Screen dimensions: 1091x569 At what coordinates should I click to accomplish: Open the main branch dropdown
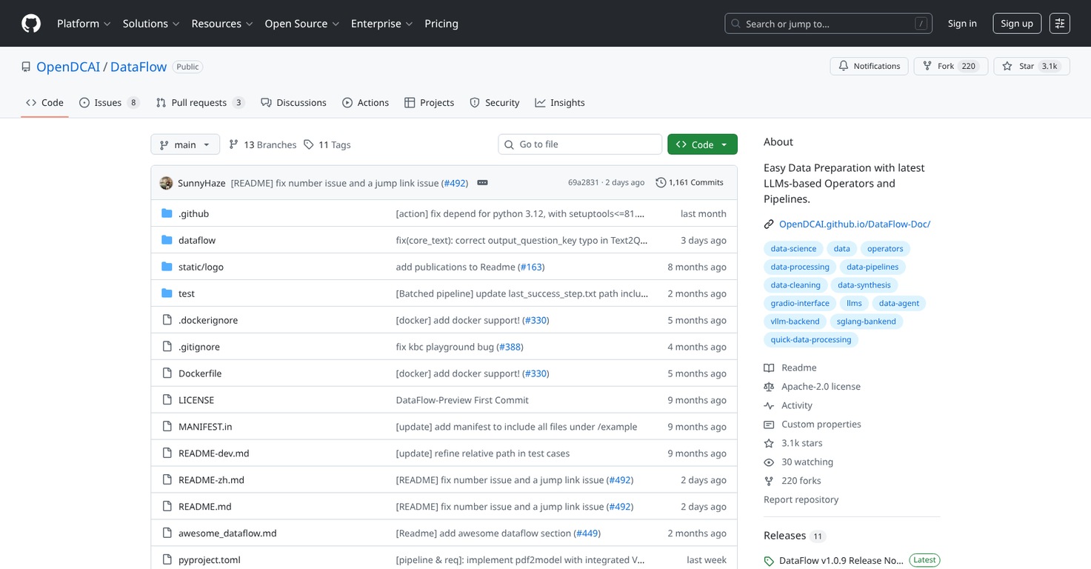click(185, 144)
